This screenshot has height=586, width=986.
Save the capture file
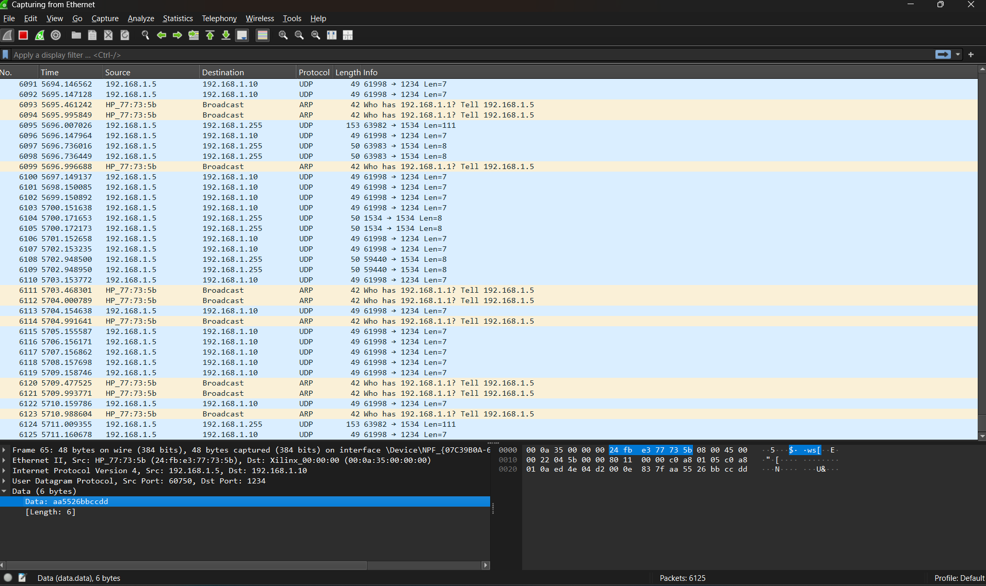coord(92,35)
